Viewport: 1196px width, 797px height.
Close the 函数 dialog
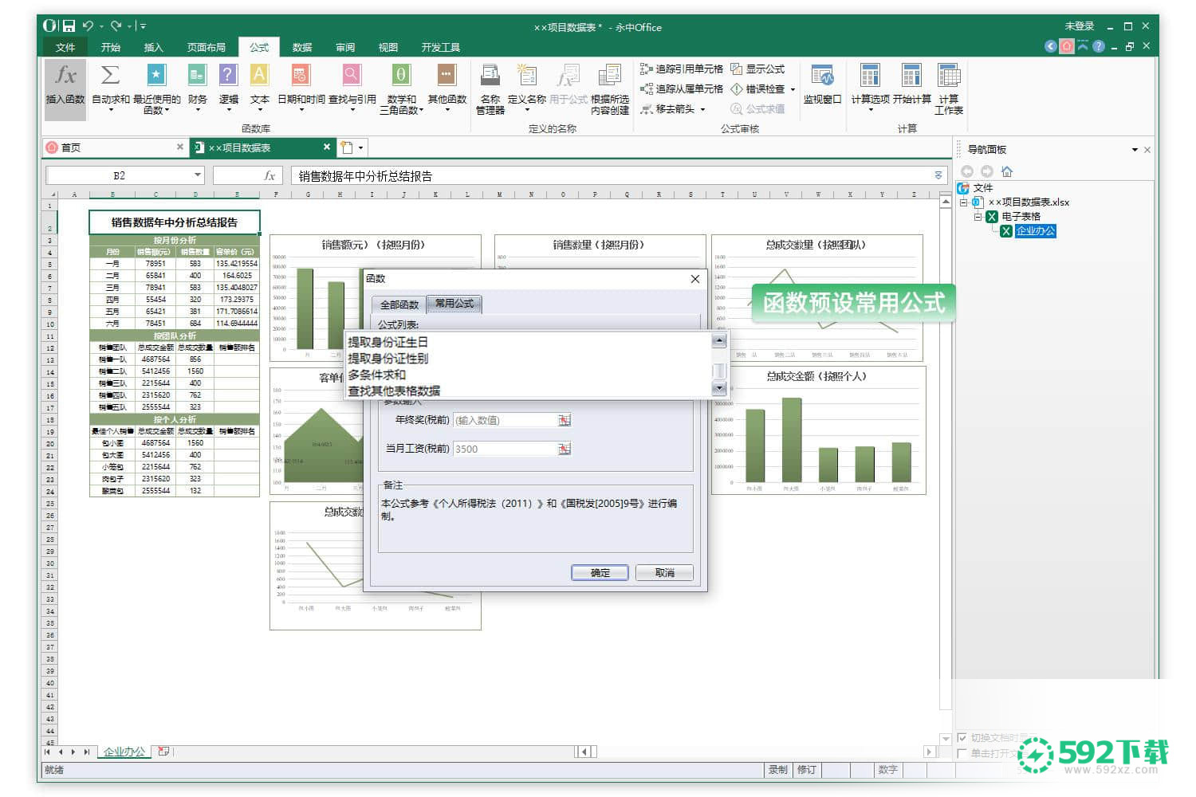(694, 279)
